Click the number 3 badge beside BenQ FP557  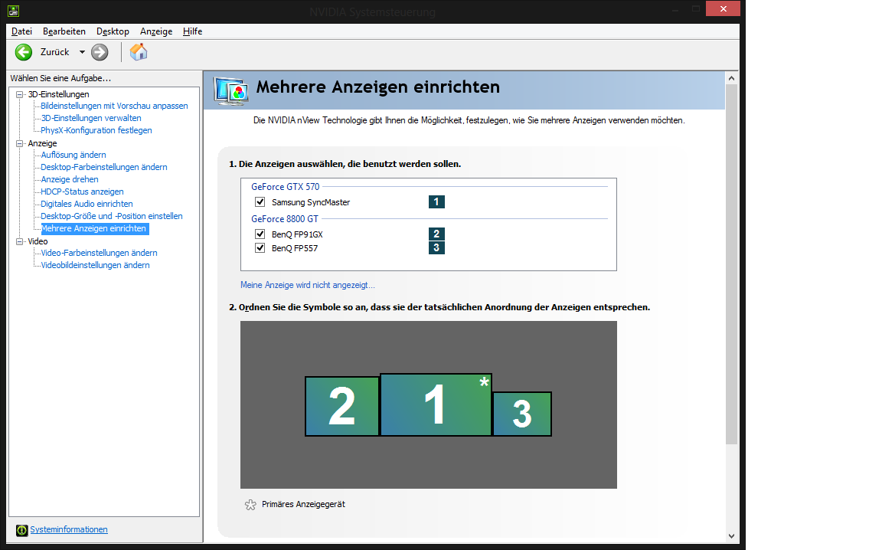[436, 247]
